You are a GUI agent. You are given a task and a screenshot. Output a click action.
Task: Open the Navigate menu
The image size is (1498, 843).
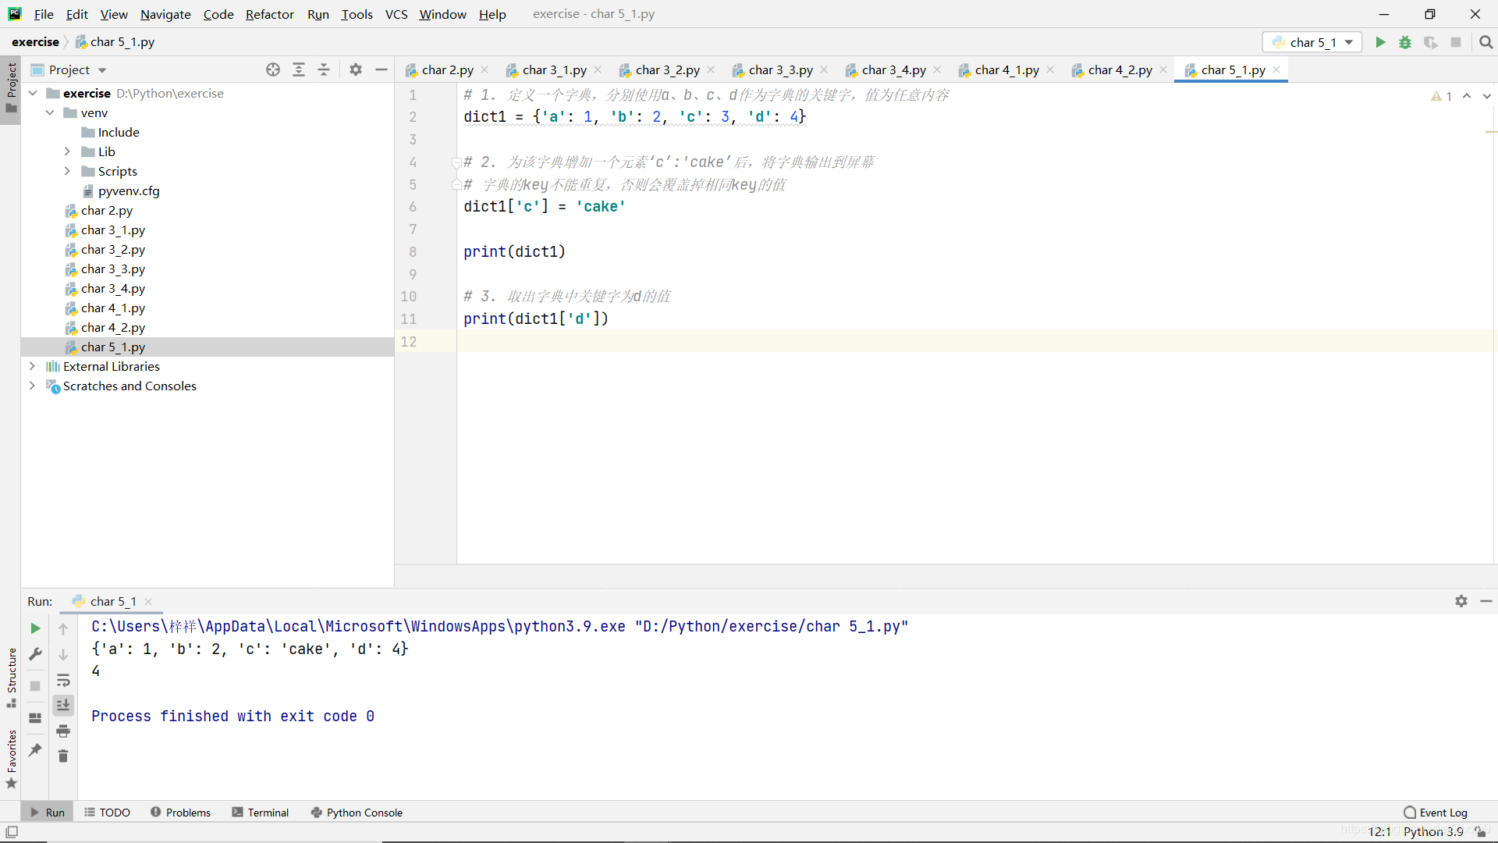[x=165, y=14]
